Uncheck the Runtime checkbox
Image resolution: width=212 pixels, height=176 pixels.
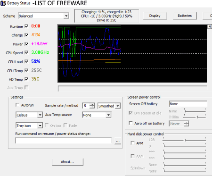(x=26, y=26)
